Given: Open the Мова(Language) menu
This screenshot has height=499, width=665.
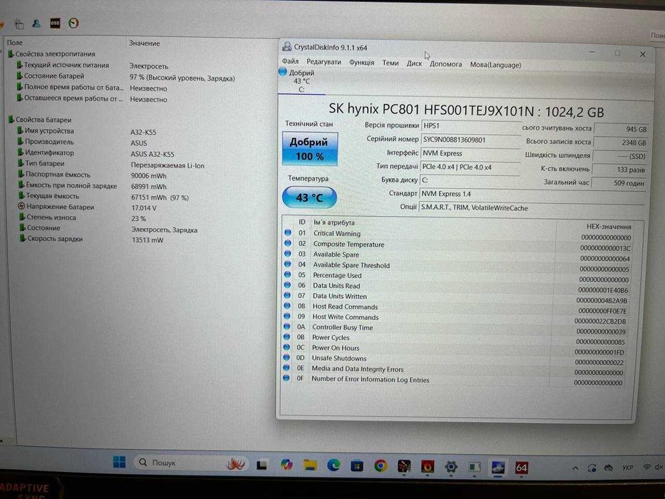Looking at the screenshot, I should (x=495, y=65).
